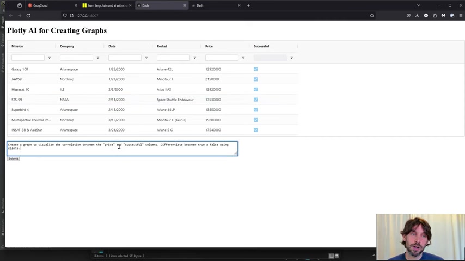Screen dimensions: 465x261
Task: Open a new browser tab with plus
Action: [x=248, y=5]
